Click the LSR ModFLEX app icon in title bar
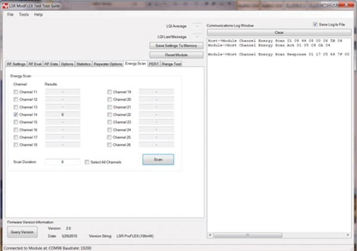The image size is (357, 251). click(5, 5)
